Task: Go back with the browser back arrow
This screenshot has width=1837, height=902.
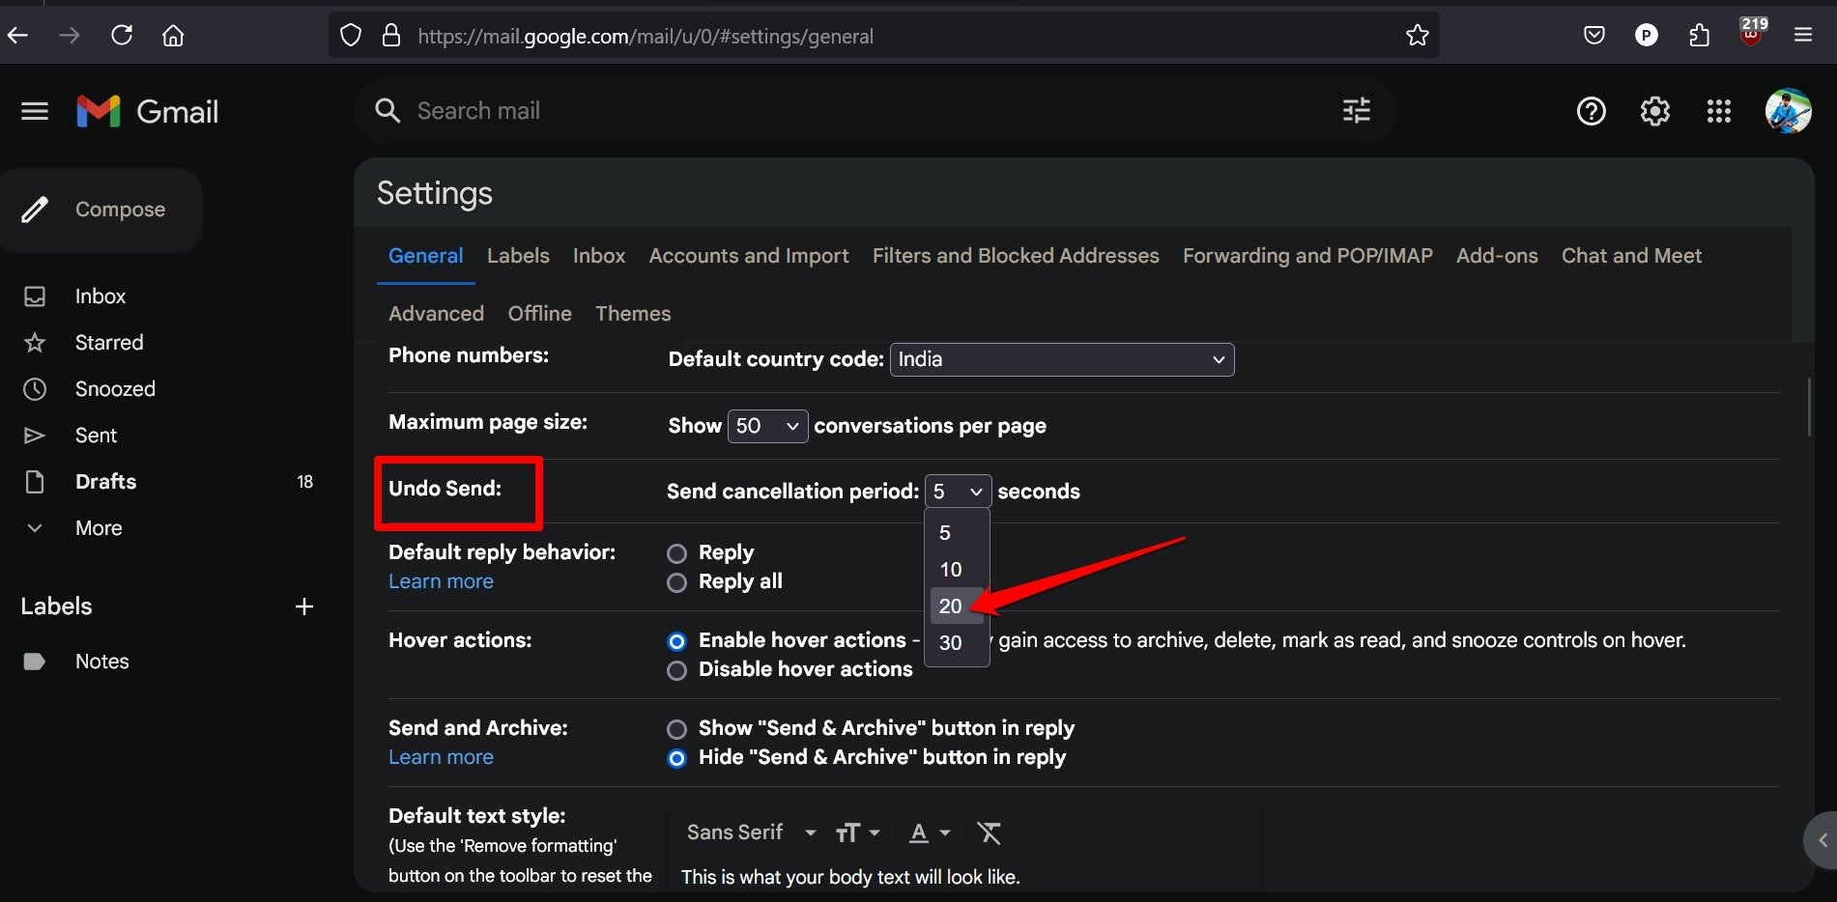Action: [x=17, y=36]
